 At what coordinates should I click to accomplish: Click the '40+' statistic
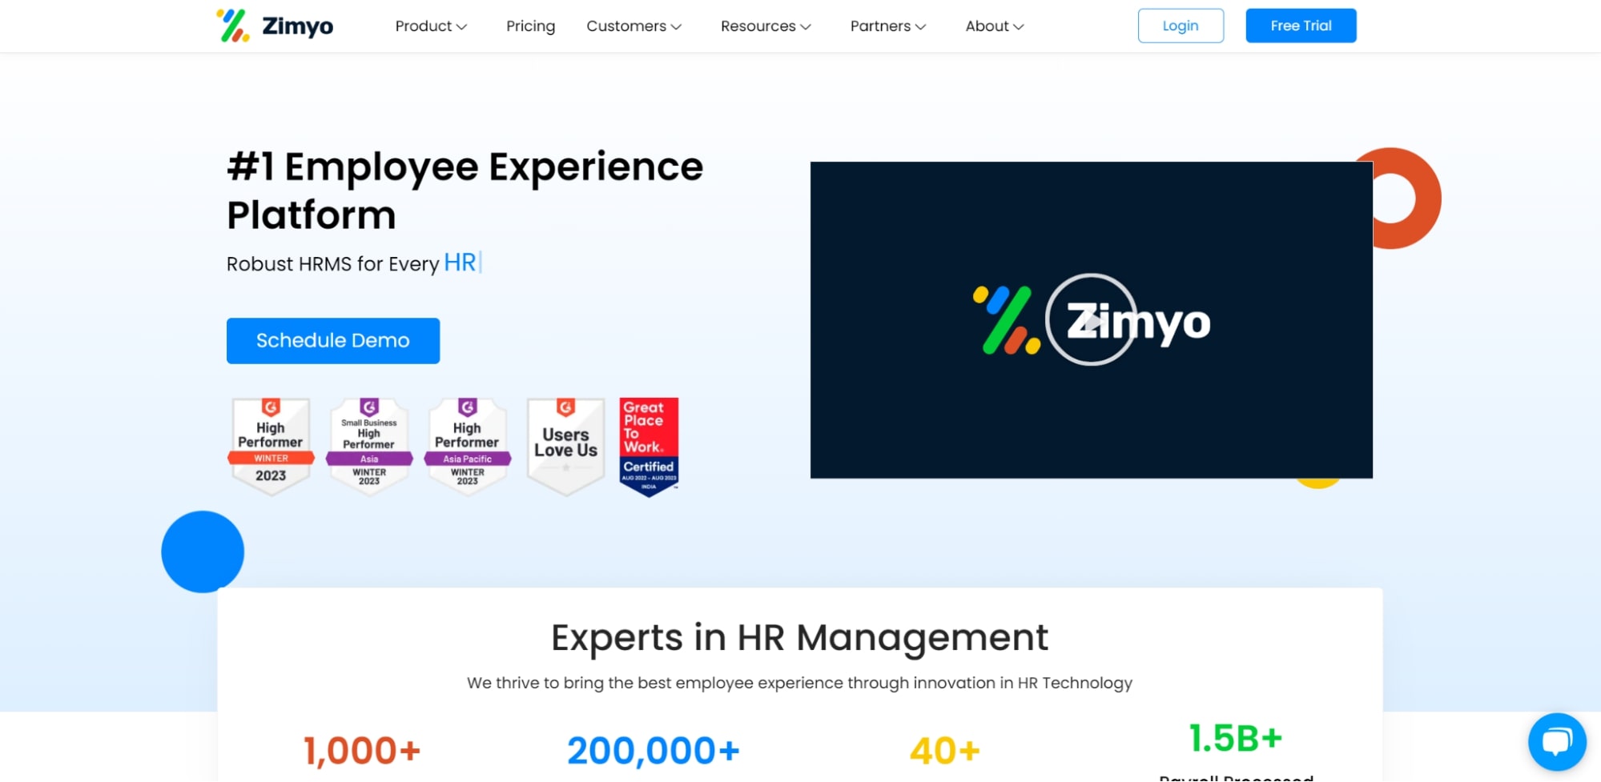coord(945,751)
